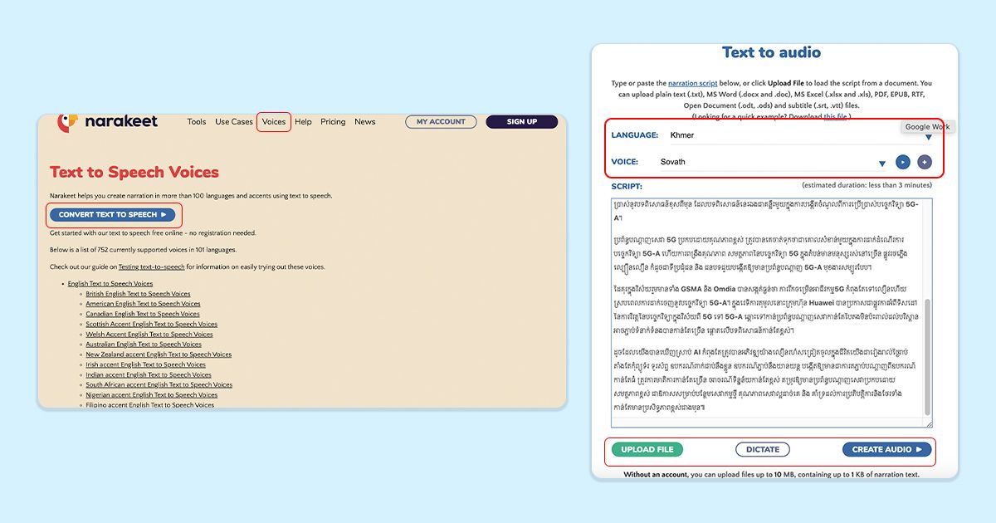Open Irish accent English voices link

pos(145,364)
